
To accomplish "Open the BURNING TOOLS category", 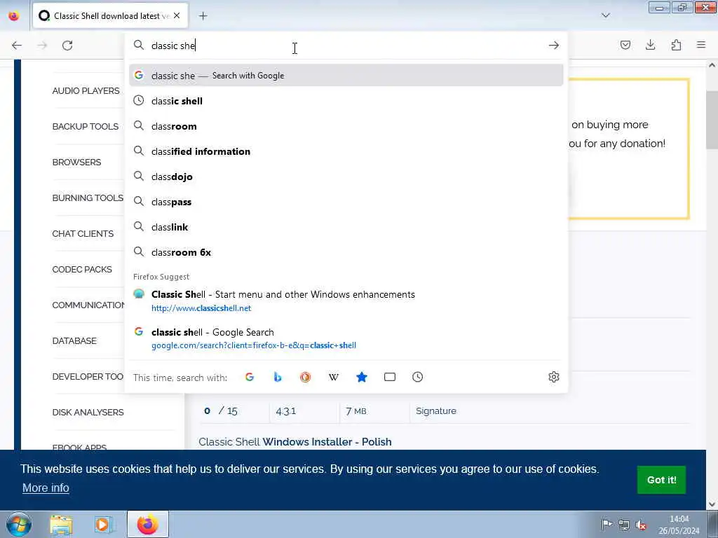I will [x=88, y=198].
